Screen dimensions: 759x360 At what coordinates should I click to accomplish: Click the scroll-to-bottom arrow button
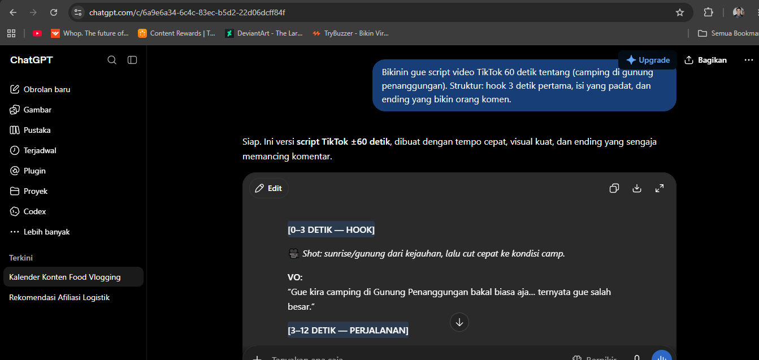459,322
